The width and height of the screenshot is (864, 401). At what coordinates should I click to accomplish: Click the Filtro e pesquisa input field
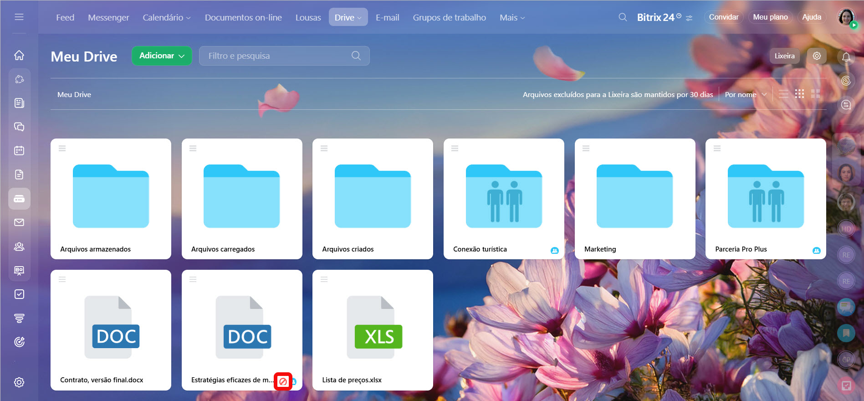coord(284,56)
